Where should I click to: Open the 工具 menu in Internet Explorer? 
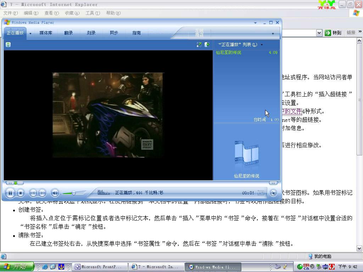coord(93,13)
